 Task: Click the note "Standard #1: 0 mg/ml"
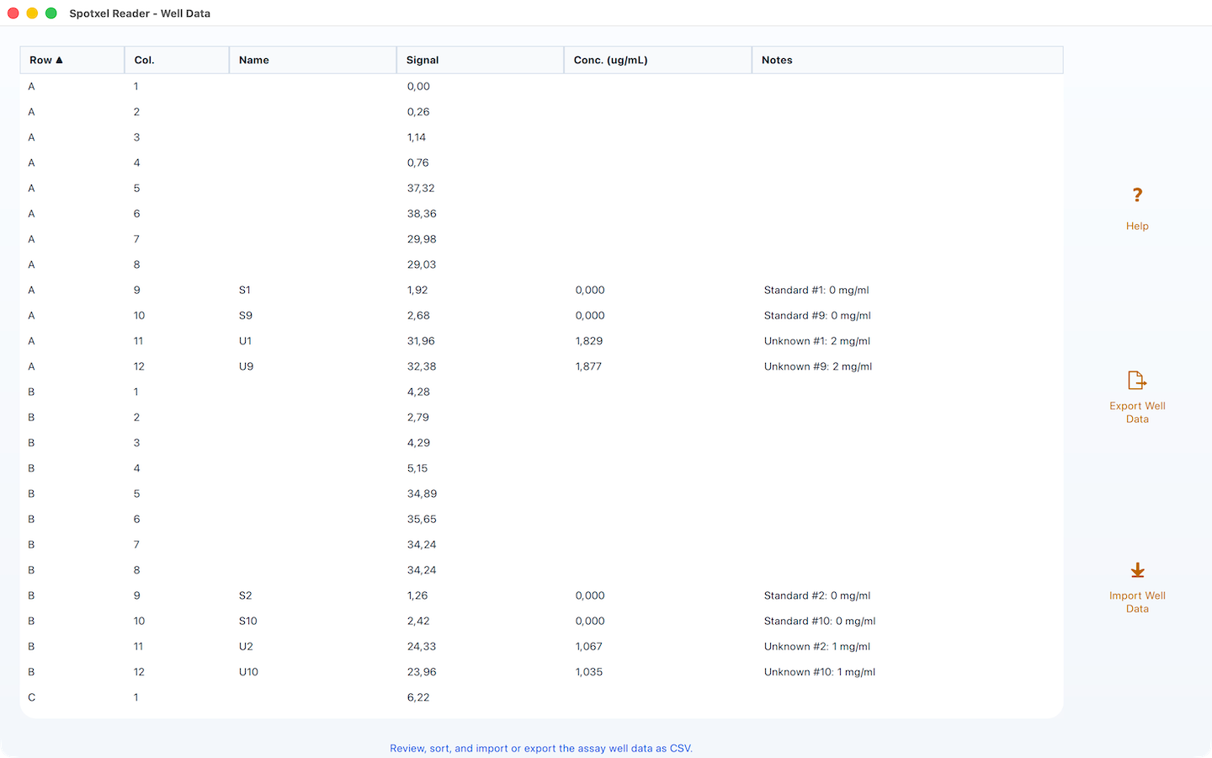[816, 290]
